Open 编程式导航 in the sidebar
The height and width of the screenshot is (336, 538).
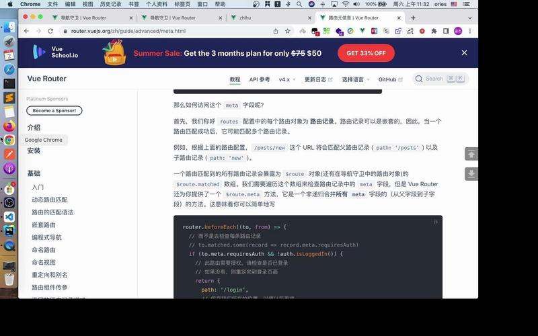(46, 238)
